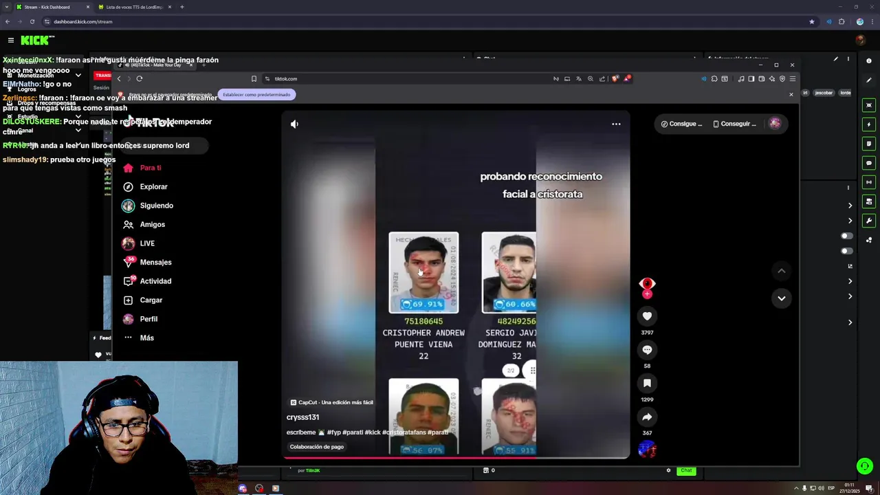Bookmark this page in Chrome address bar

[x=812, y=21]
